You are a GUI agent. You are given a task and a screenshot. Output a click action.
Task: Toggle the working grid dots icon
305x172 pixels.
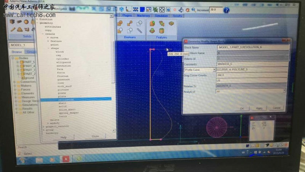click(x=136, y=9)
